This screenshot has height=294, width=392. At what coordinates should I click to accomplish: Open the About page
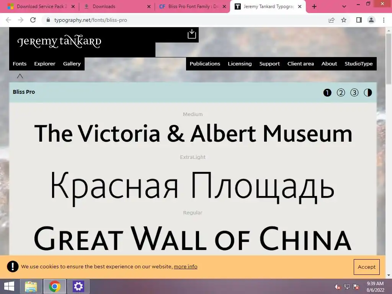tap(329, 64)
